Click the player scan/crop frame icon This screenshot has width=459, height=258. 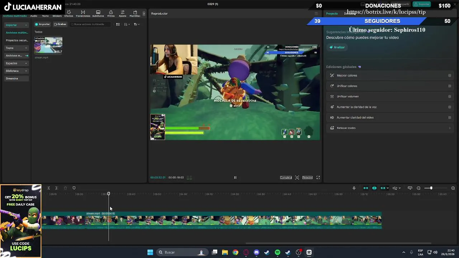point(297,177)
